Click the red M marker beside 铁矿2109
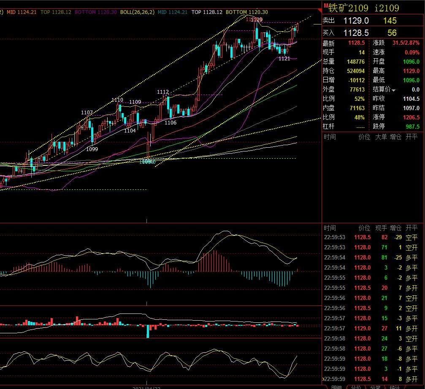The height and width of the screenshot is (389, 425). pyautogui.click(x=326, y=5)
